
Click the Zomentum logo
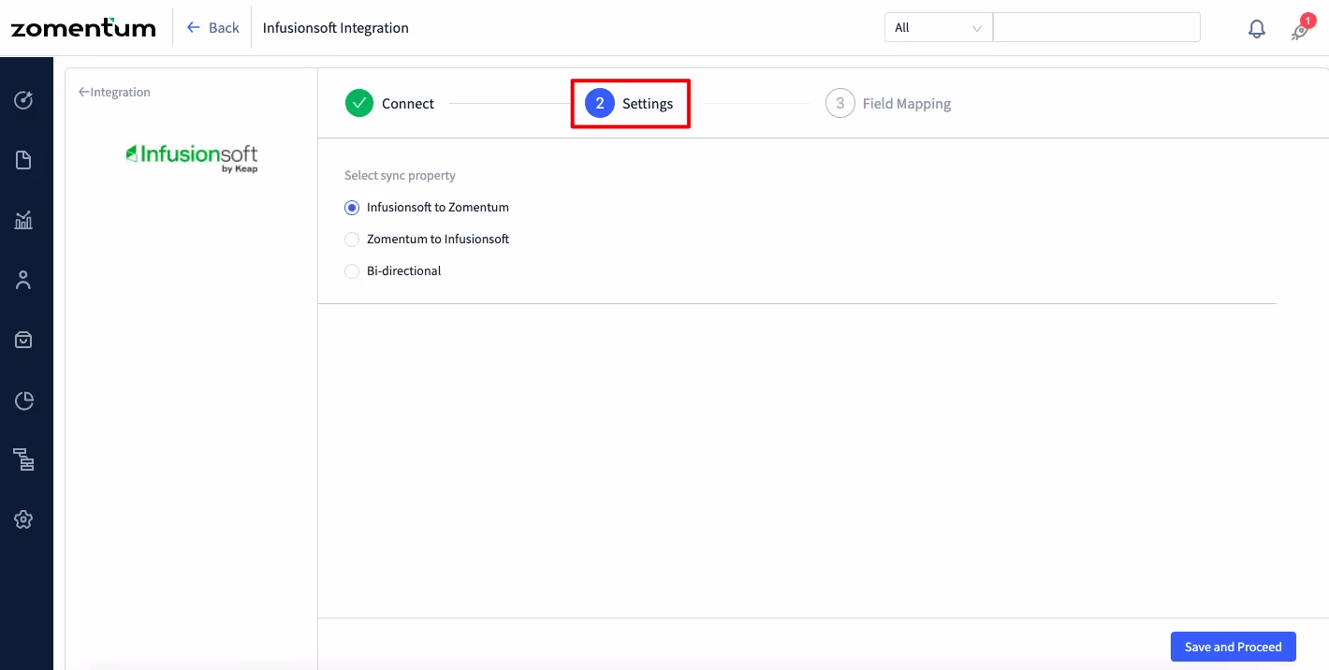(83, 28)
